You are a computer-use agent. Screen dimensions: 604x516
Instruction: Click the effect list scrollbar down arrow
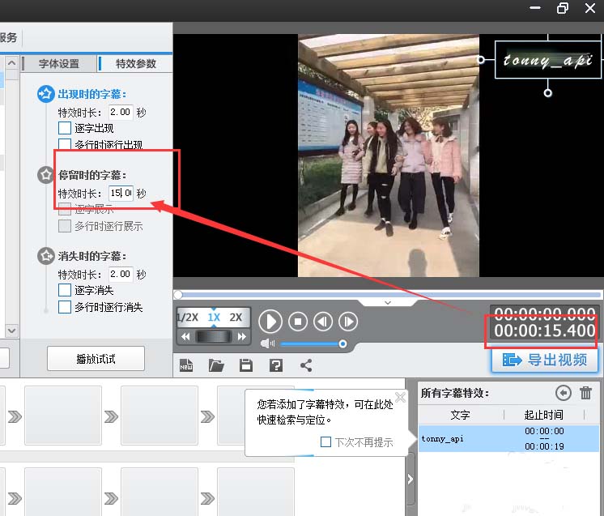(11, 330)
